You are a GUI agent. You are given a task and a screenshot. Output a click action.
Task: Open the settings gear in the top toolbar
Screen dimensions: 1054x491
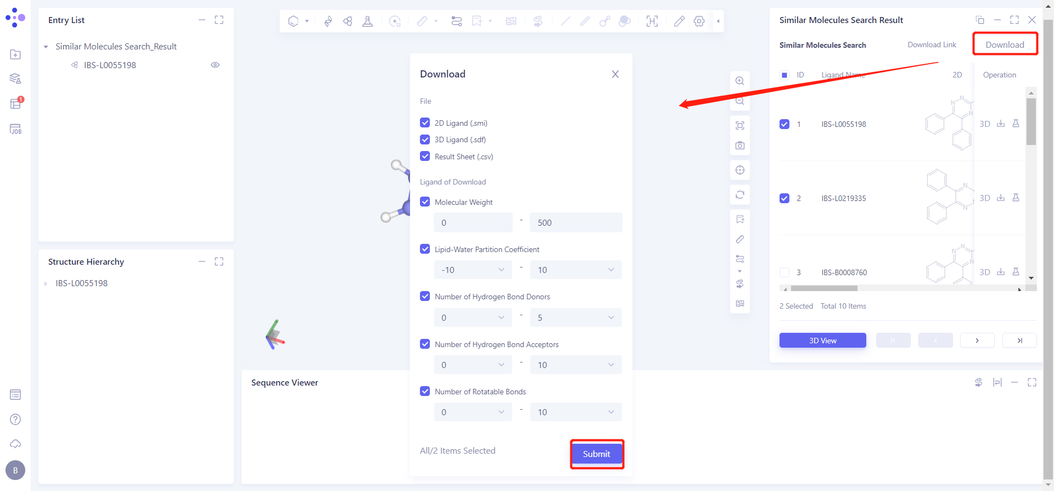click(x=699, y=21)
